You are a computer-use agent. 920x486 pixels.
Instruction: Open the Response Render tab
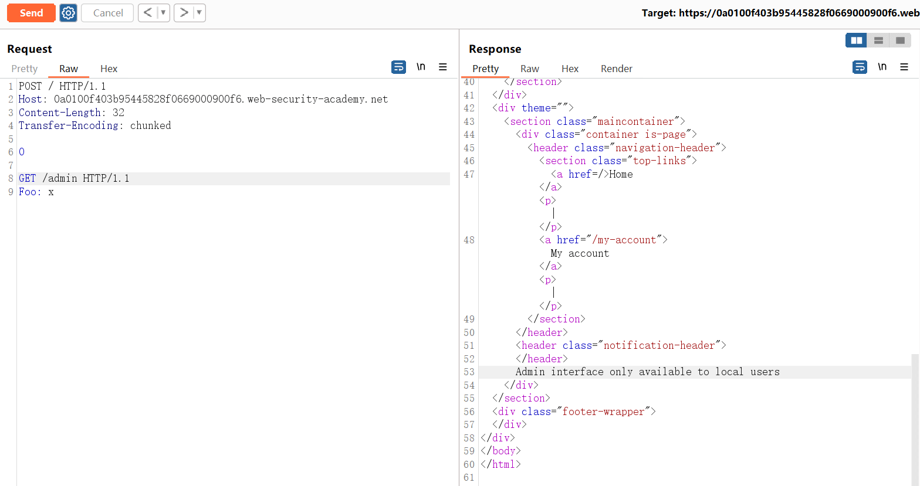(x=616, y=69)
